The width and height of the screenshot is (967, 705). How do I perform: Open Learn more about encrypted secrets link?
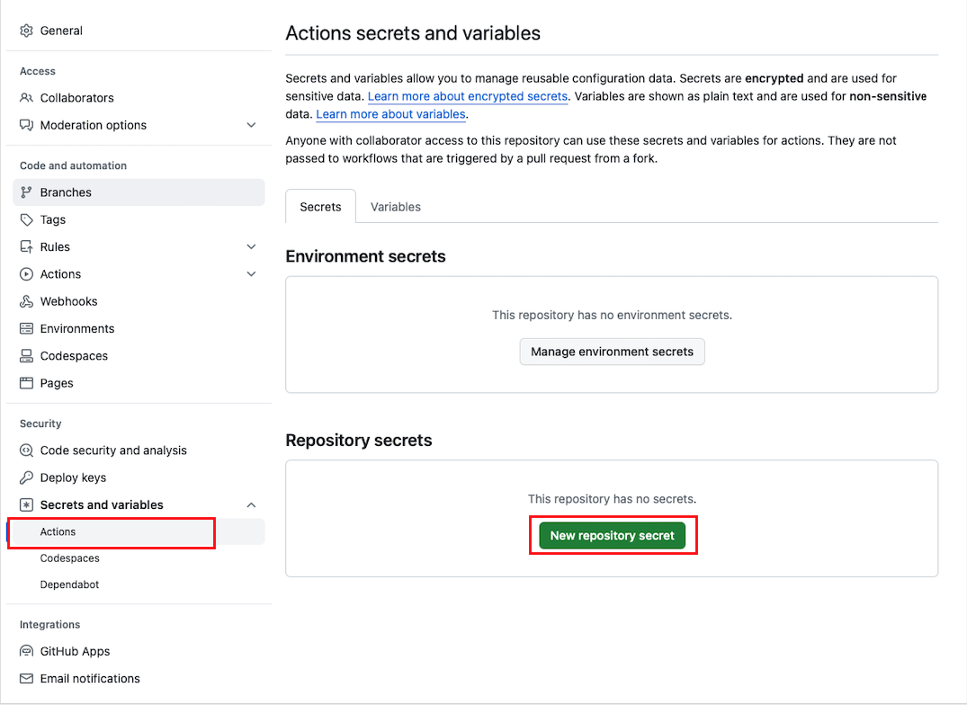tap(468, 96)
